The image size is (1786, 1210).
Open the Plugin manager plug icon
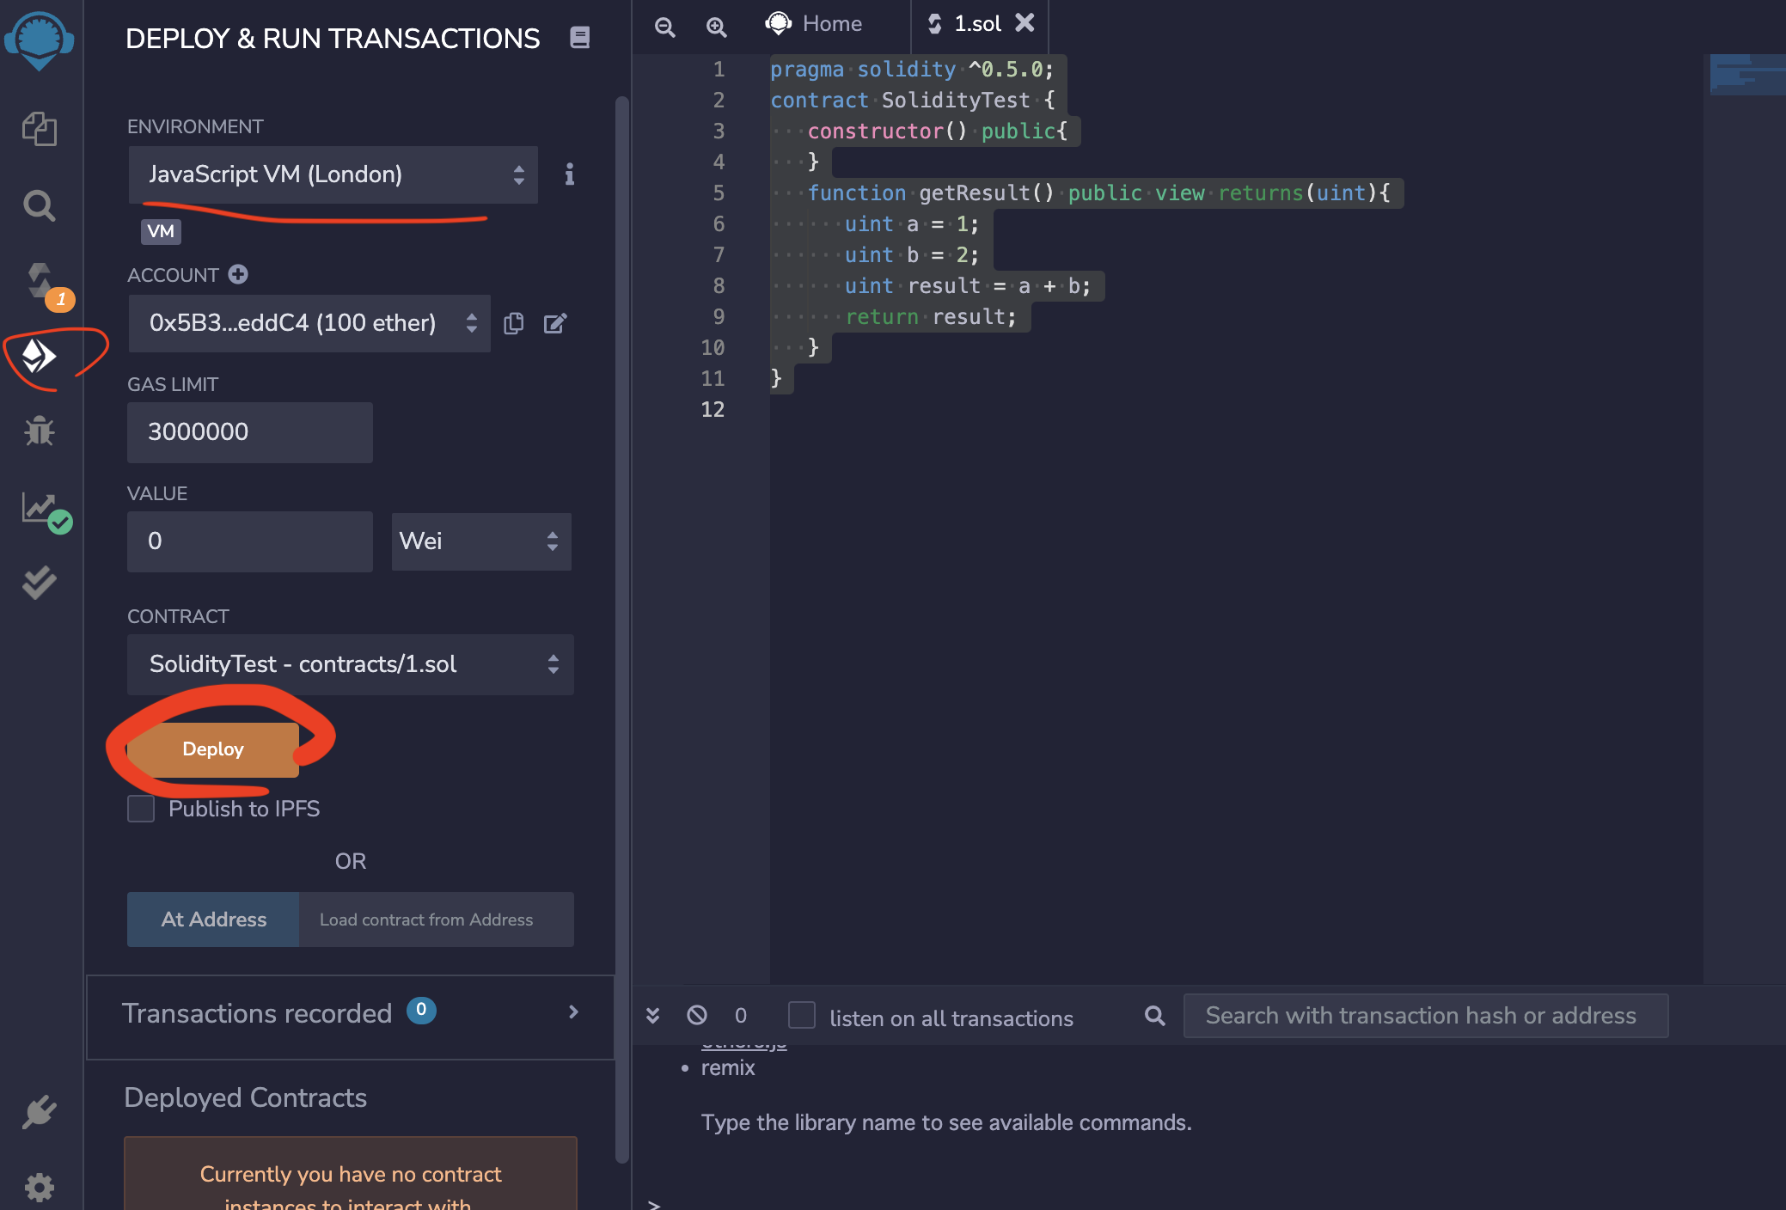40,1112
